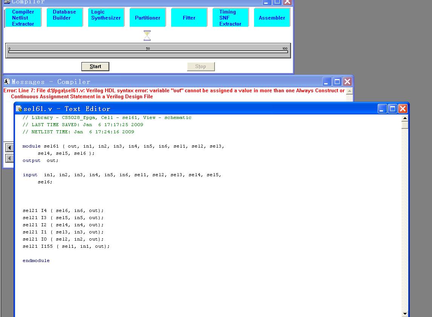Click the Database Builder module

65,18
